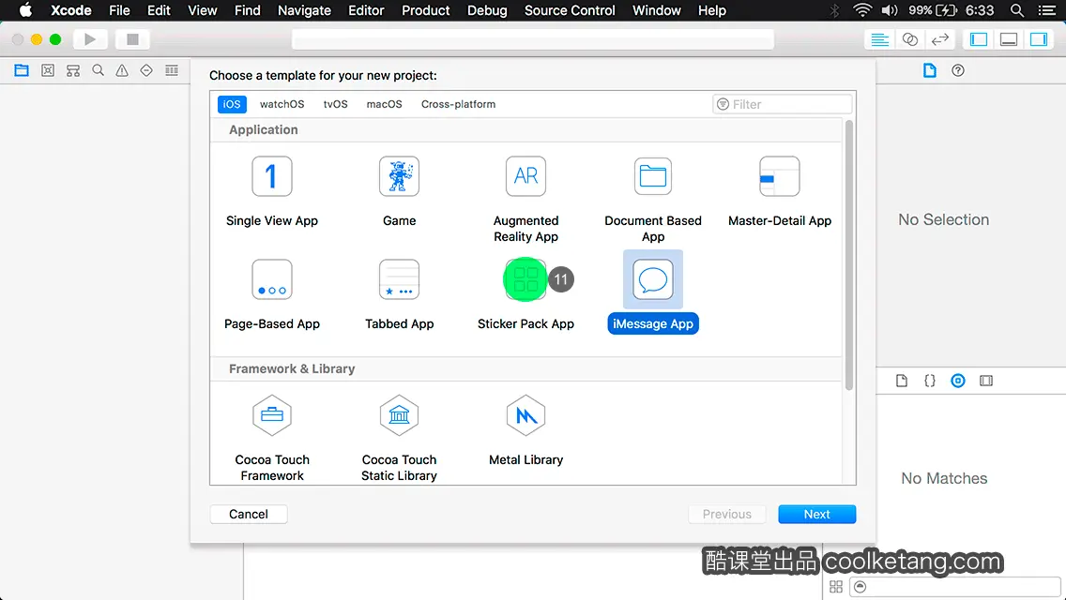1066x600 pixels.
Task: Open the Source Control navigator
Action: (x=48, y=70)
